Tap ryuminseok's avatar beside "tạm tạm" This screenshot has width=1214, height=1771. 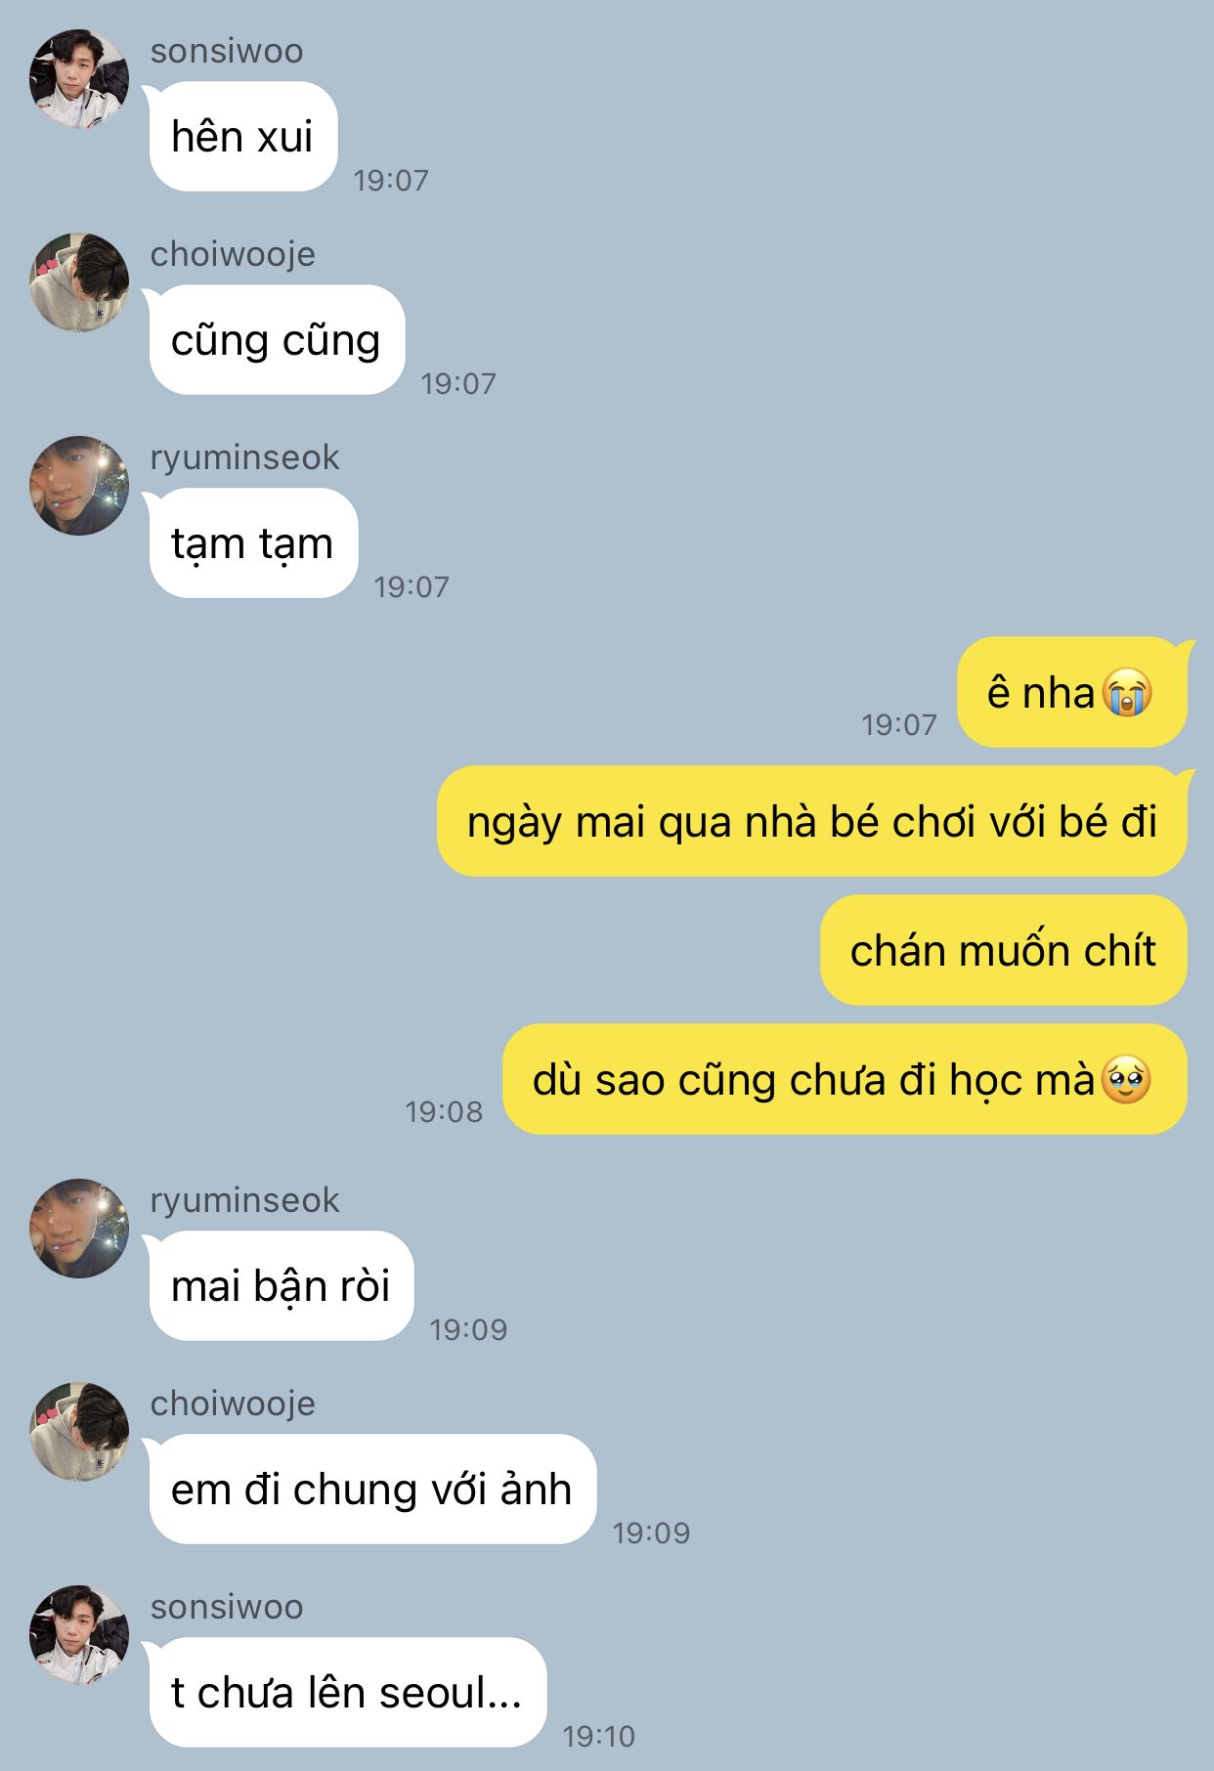click(x=79, y=486)
